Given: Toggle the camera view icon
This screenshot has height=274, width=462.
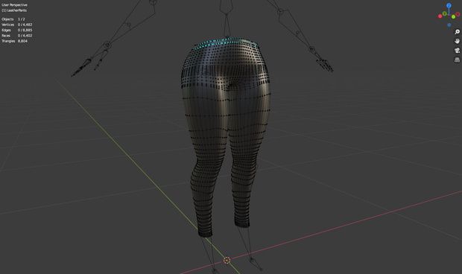Looking at the screenshot, I should click(457, 51).
